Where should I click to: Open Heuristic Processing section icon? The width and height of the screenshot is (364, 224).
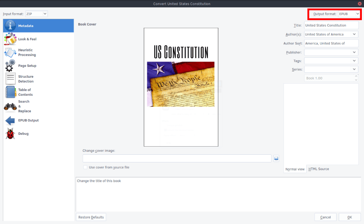point(10,53)
